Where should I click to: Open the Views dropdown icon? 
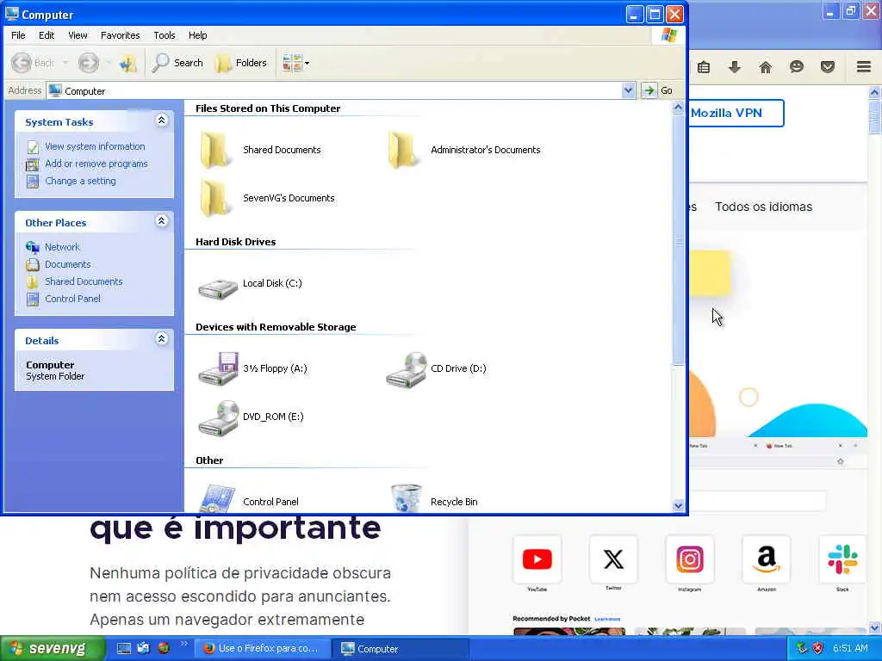point(295,62)
